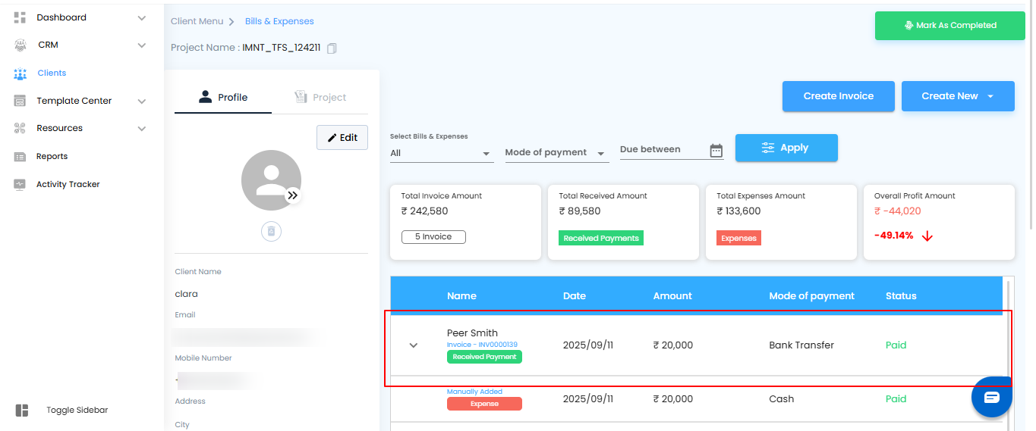The width and height of the screenshot is (1036, 431).
Task: Open the Activity Tracker in the sidebar
Action: click(68, 184)
